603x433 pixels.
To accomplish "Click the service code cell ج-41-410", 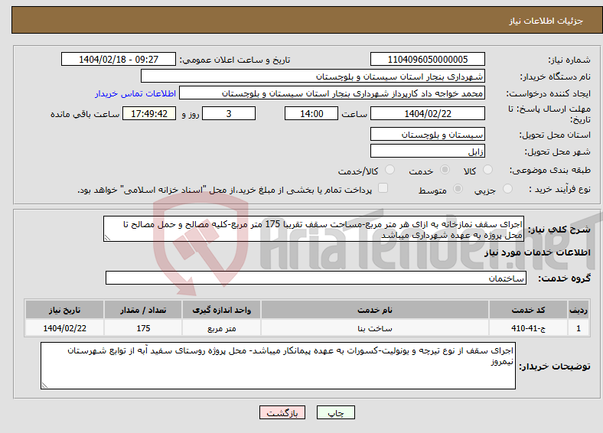I will coord(529,328).
